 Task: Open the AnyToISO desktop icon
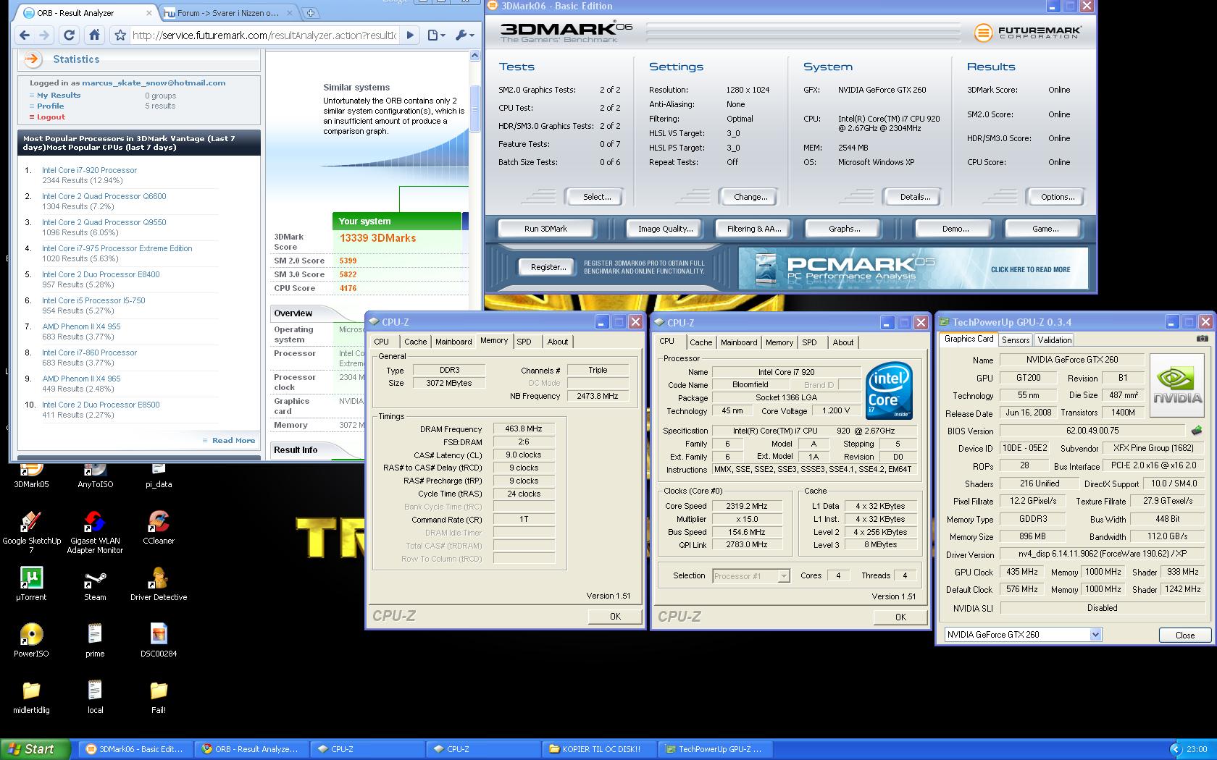[x=95, y=475]
